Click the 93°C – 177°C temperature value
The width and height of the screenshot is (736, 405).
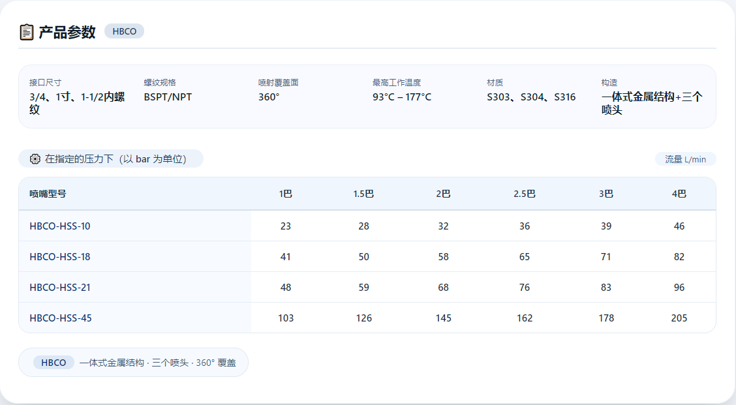tap(402, 97)
